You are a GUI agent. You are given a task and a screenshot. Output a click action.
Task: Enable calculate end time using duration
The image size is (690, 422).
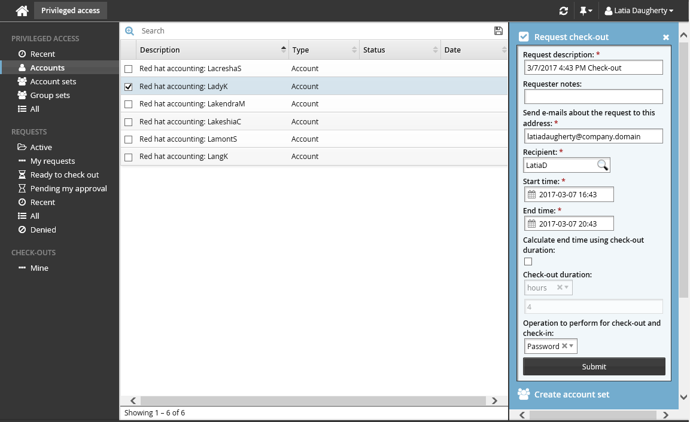(528, 262)
